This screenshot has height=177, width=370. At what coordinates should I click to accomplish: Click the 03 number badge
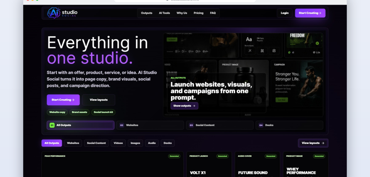tap(191, 125)
